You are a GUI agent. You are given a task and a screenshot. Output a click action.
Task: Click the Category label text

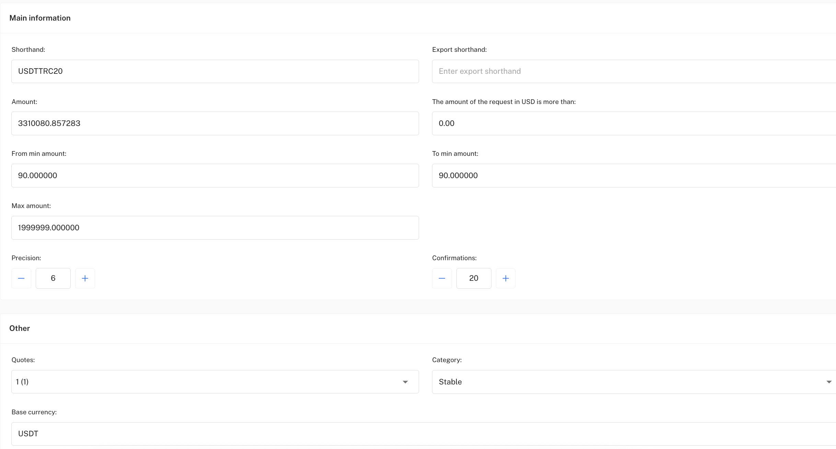447,360
